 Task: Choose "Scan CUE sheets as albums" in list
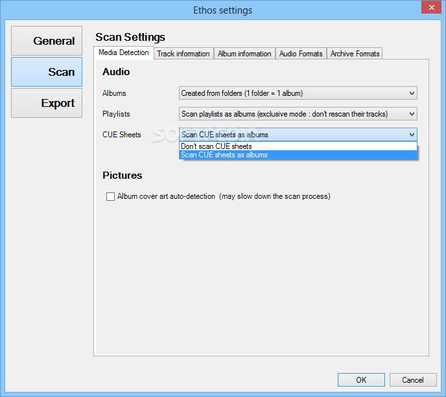(298, 155)
